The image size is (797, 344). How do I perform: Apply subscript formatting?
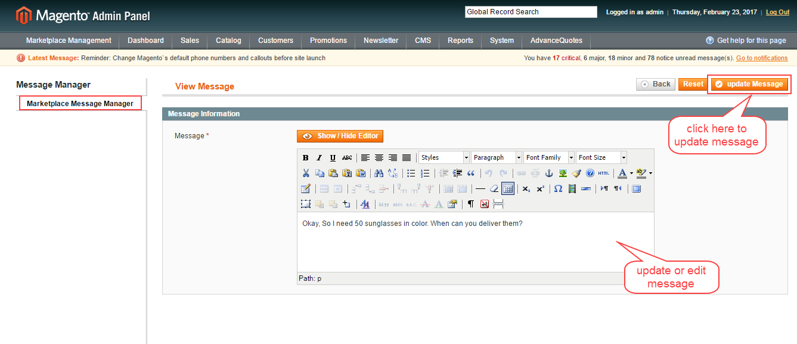(526, 188)
